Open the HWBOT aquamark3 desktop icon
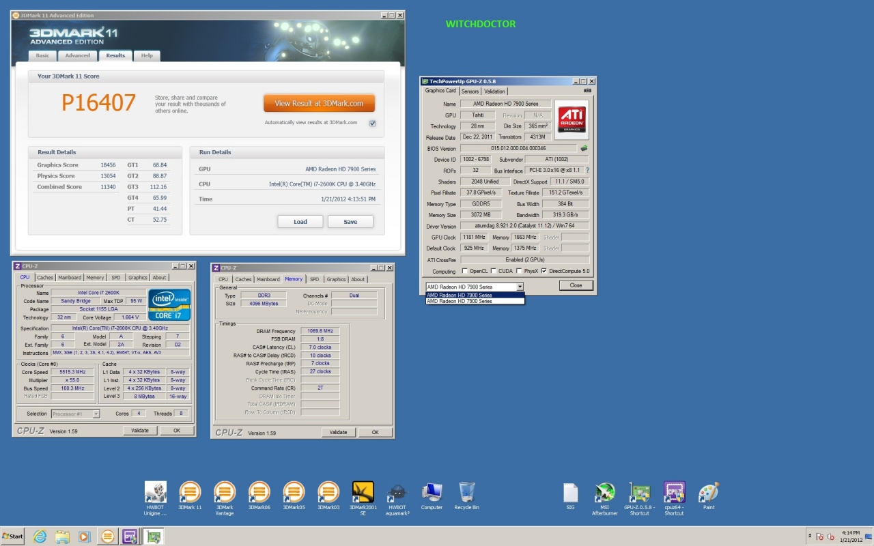 [397, 493]
